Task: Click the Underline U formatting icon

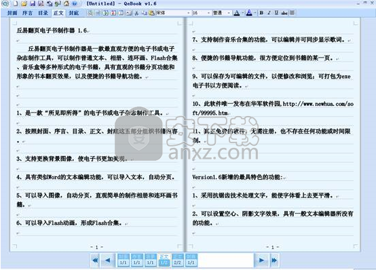Action: click(x=276, y=13)
